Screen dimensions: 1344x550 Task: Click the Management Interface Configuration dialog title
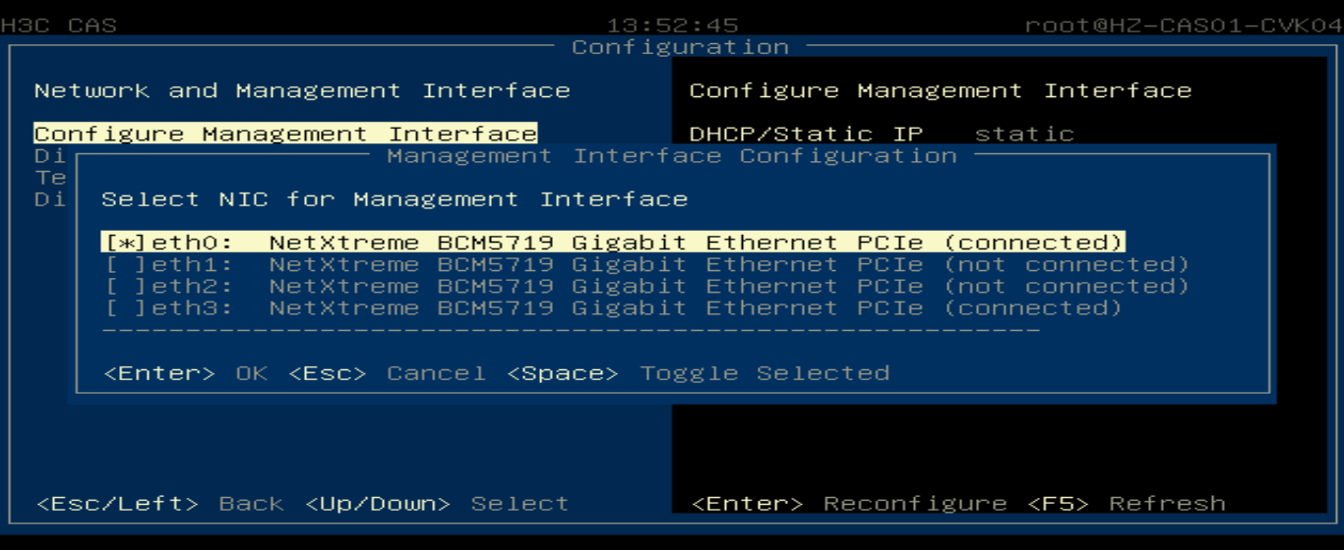672,155
